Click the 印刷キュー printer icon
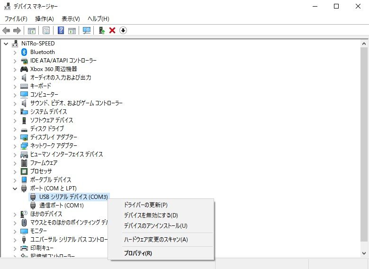Viewport: 369px width, 269px height. coord(24,248)
